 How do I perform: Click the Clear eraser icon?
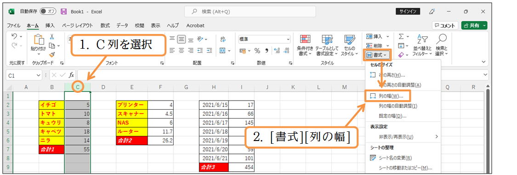click(x=401, y=54)
